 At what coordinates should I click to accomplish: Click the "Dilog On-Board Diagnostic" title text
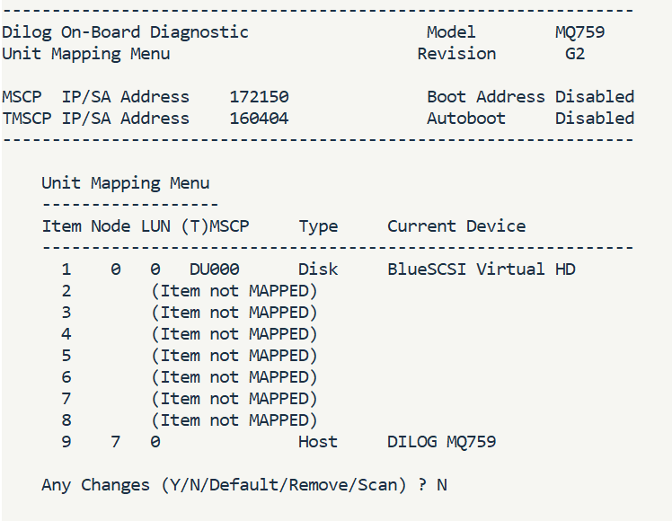[125, 32]
